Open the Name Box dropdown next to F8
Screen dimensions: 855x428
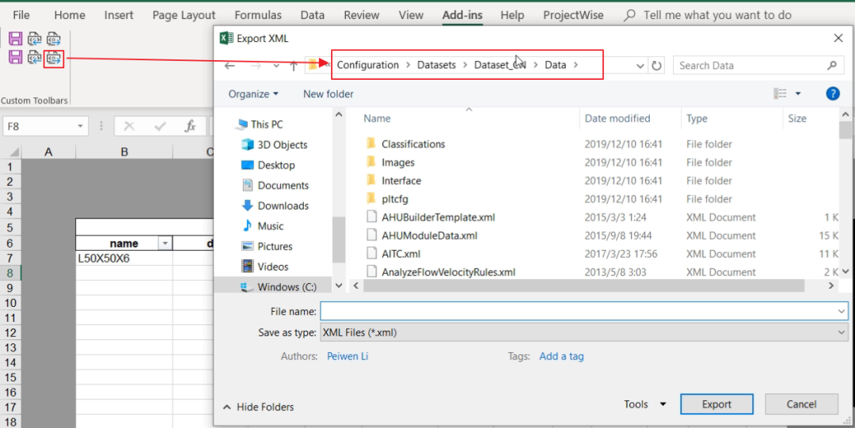coord(80,127)
